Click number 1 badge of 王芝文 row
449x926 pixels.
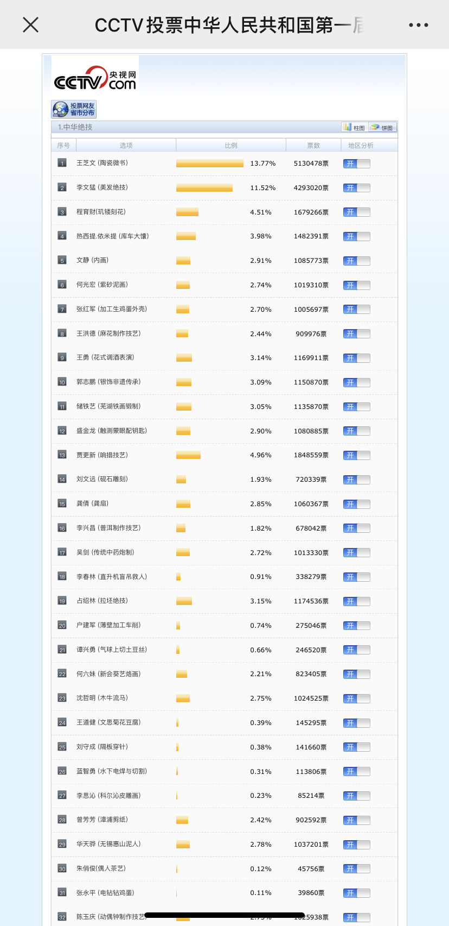[x=62, y=163]
